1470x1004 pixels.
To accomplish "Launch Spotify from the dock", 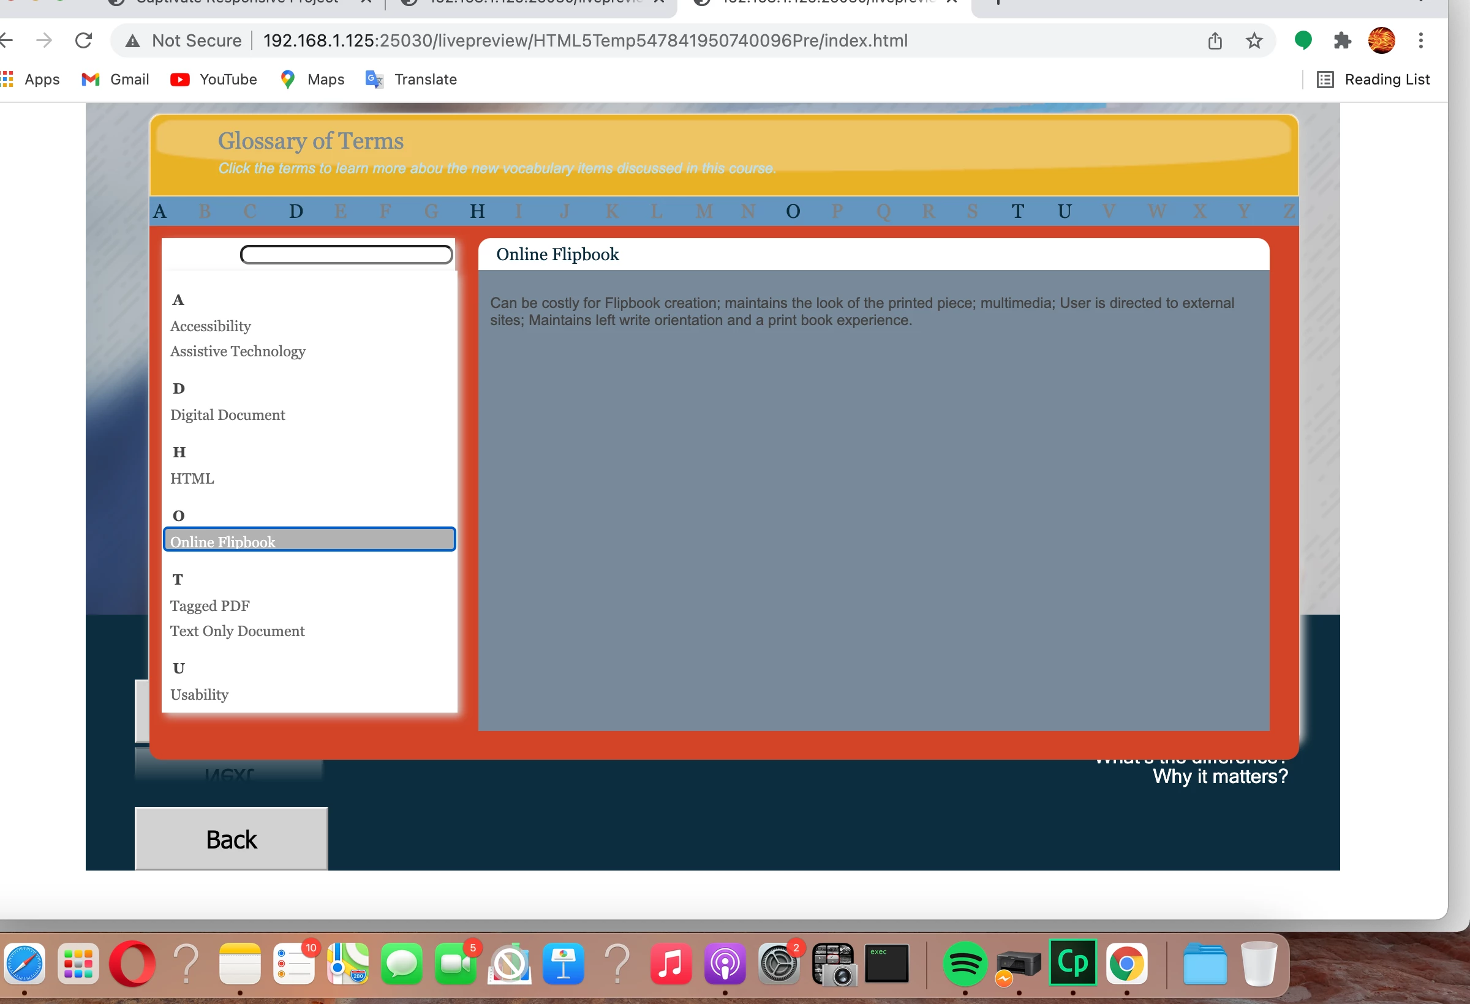I will point(964,963).
